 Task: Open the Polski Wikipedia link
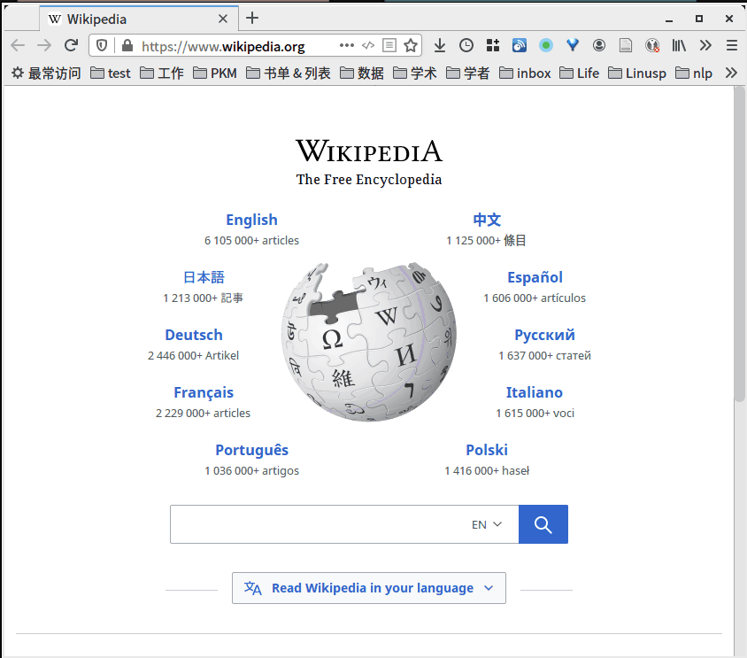(487, 450)
